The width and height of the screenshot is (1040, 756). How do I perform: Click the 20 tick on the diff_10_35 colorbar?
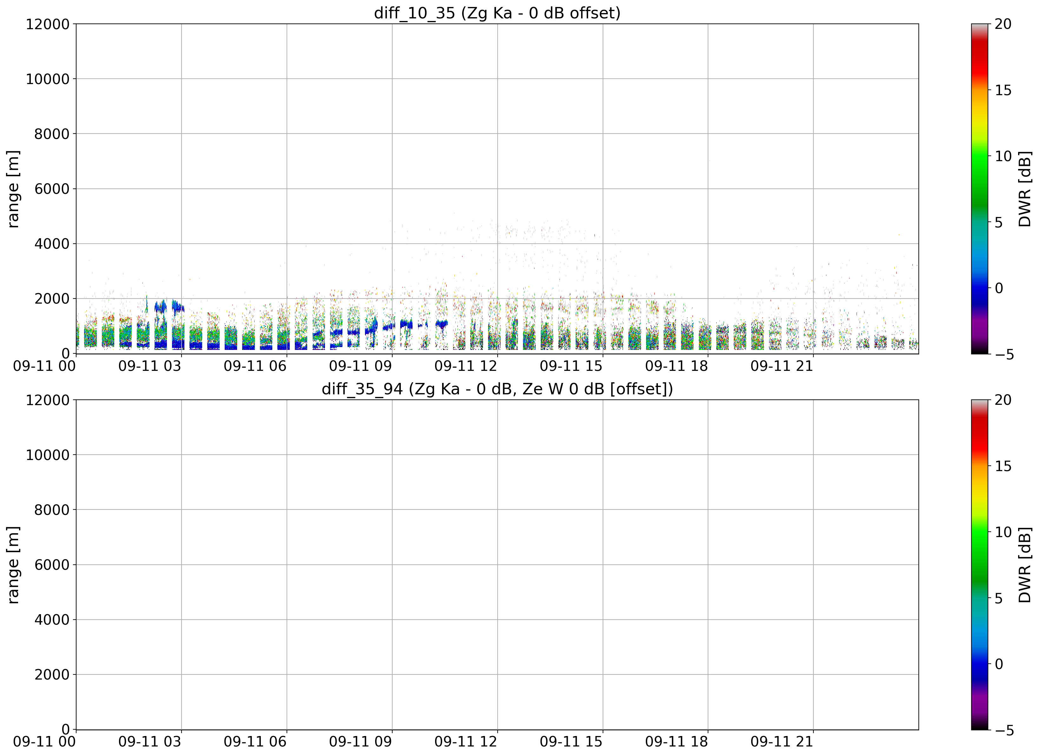(1003, 24)
